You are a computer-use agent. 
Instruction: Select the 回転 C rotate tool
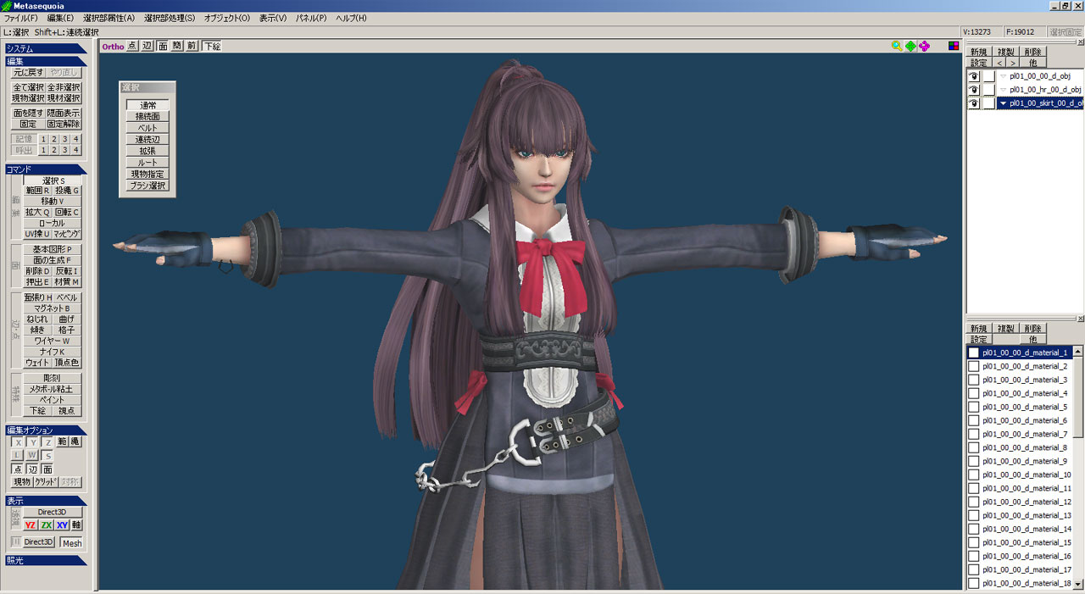click(x=67, y=213)
